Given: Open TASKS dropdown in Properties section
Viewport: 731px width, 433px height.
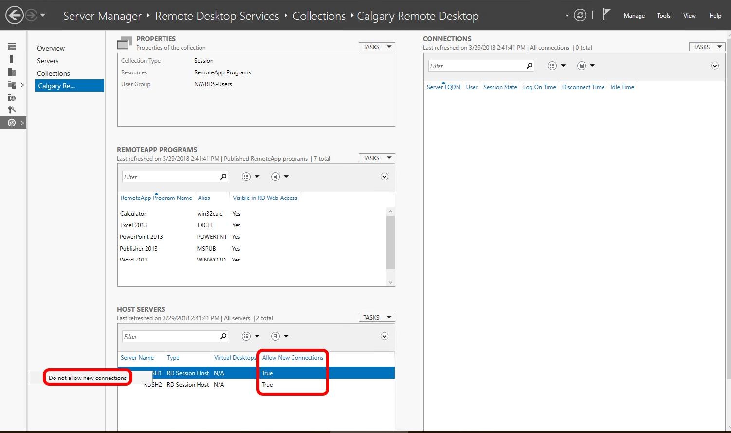Looking at the screenshot, I should pyautogui.click(x=377, y=47).
